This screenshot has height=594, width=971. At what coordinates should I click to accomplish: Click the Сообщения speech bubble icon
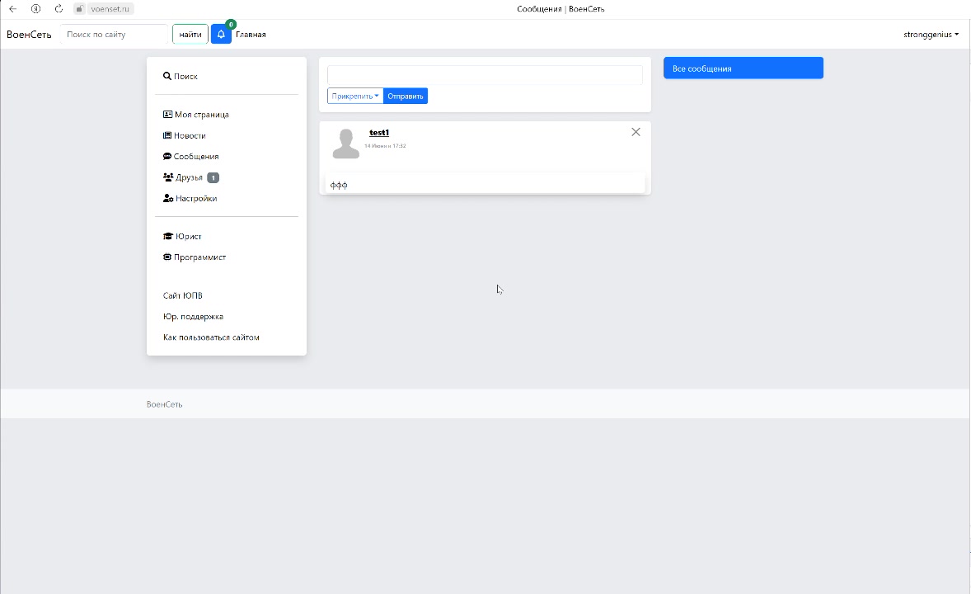(x=167, y=157)
